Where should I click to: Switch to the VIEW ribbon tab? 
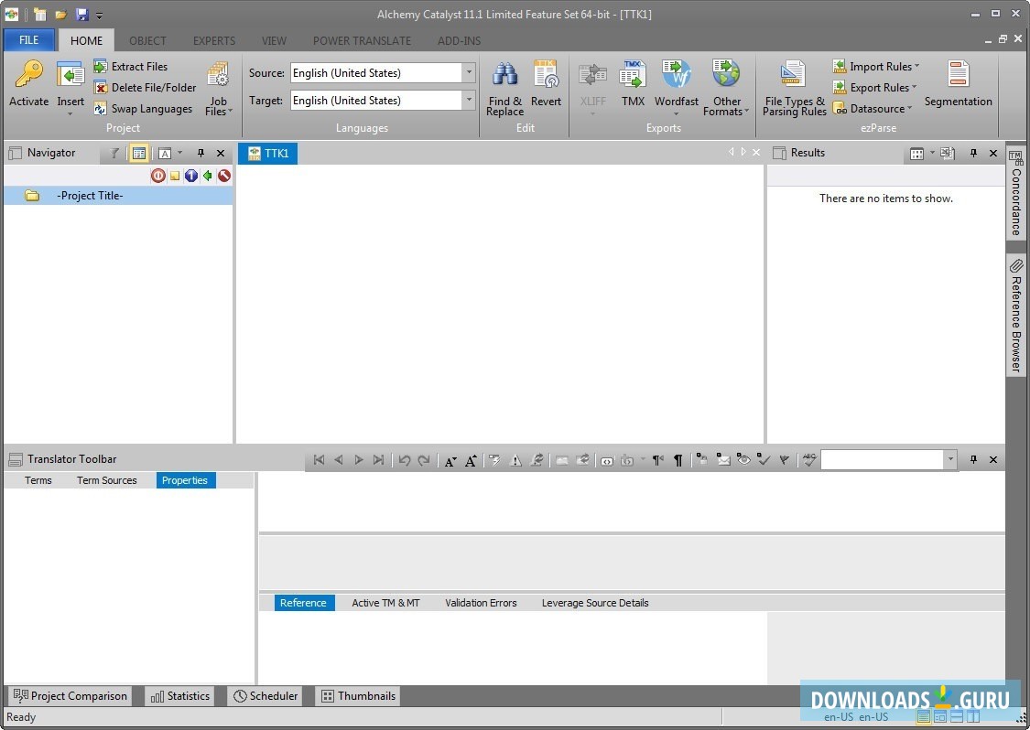click(x=274, y=40)
